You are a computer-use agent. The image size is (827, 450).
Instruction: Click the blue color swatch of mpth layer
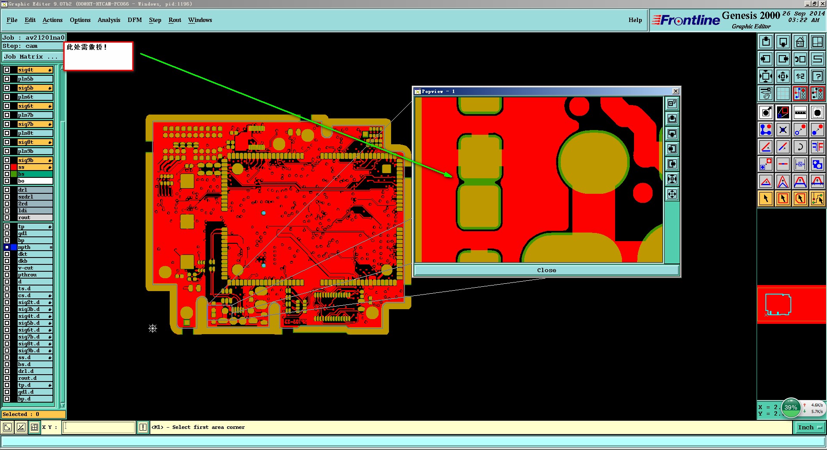14,247
